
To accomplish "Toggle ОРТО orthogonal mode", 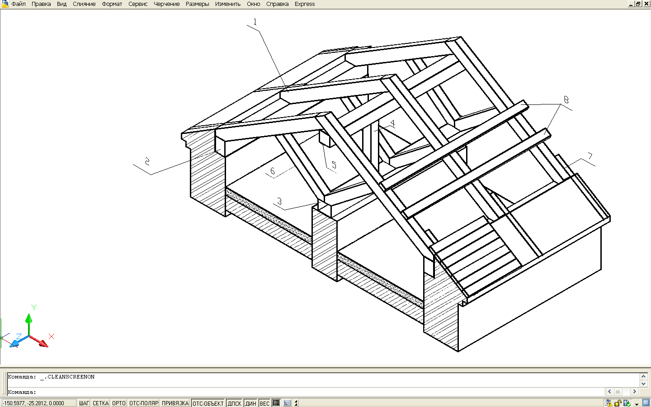I will tap(119, 403).
